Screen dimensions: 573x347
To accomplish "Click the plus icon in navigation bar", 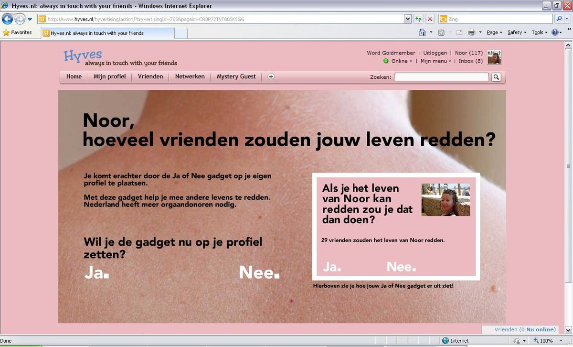I will pyautogui.click(x=271, y=76).
